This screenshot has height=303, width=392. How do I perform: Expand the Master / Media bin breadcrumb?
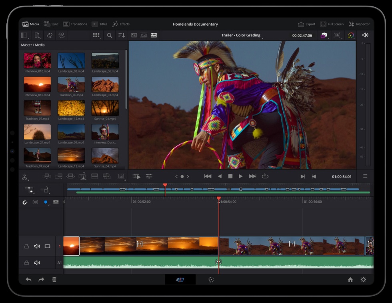[x=33, y=45]
